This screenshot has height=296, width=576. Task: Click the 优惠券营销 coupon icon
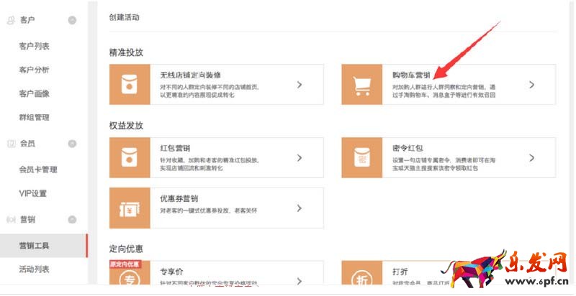tap(130, 208)
